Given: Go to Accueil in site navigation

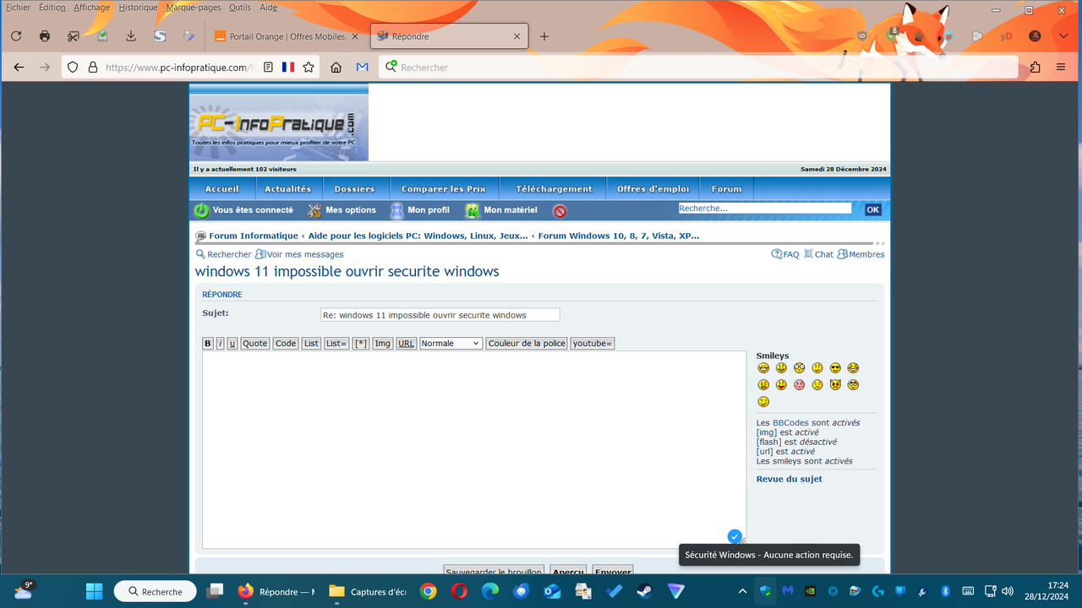Looking at the screenshot, I should tap(222, 189).
